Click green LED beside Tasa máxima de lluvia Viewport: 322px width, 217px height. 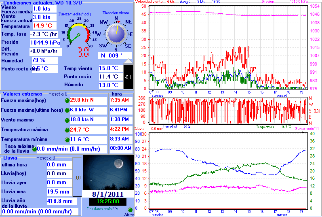click(34, 149)
